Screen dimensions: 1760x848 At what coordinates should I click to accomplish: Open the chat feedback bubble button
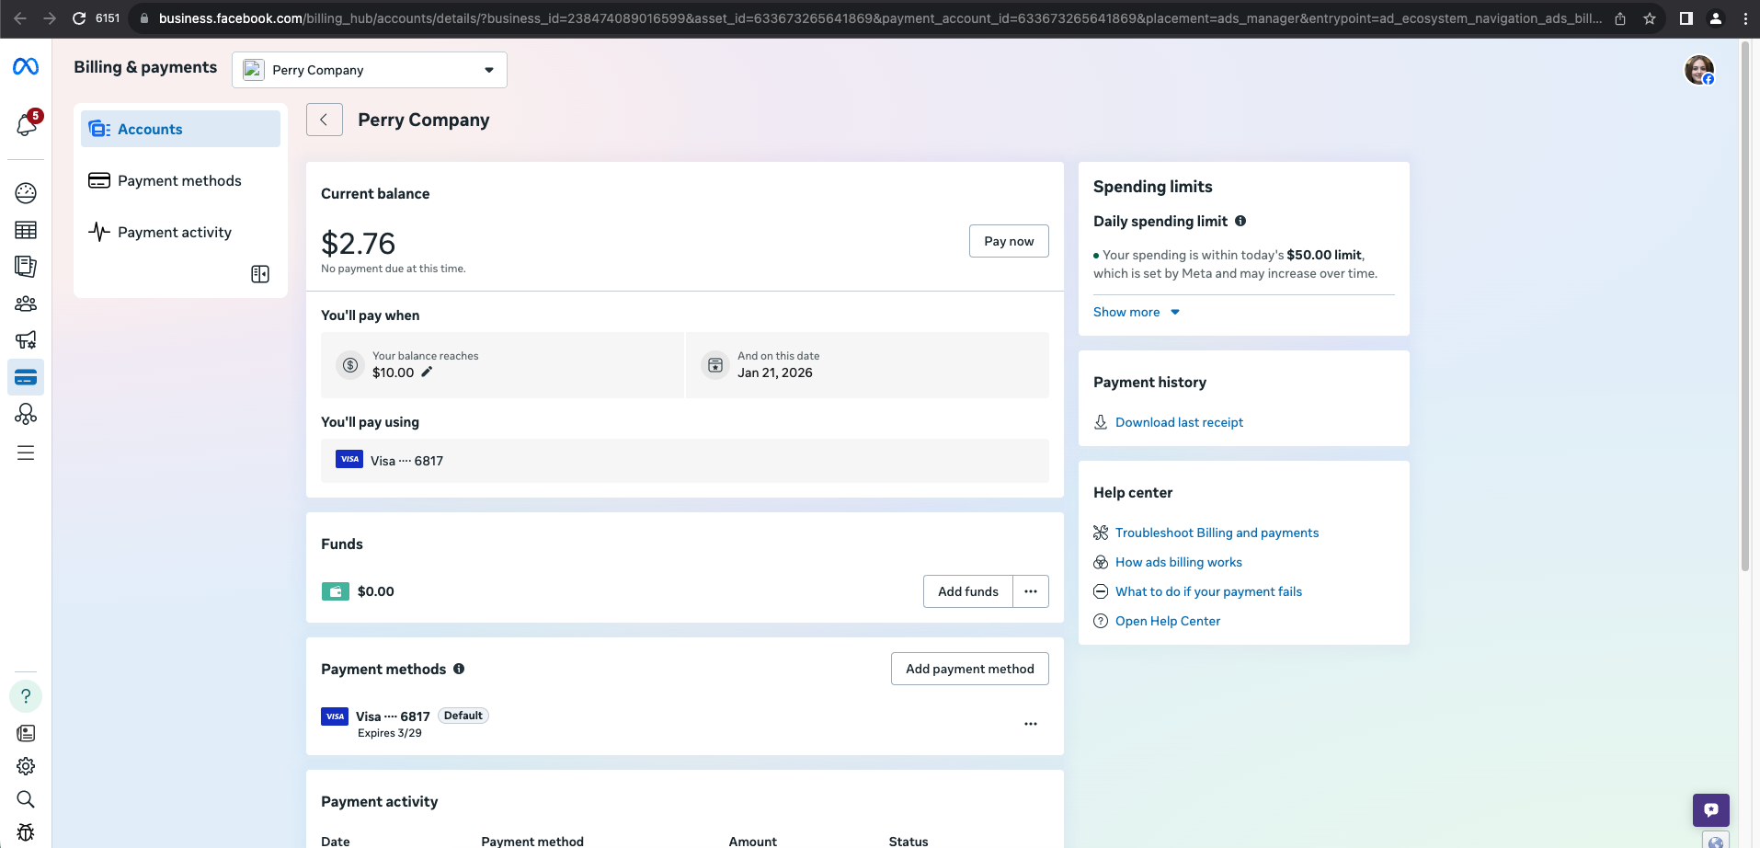tap(1711, 810)
